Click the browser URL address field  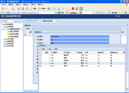click(32, 13)
